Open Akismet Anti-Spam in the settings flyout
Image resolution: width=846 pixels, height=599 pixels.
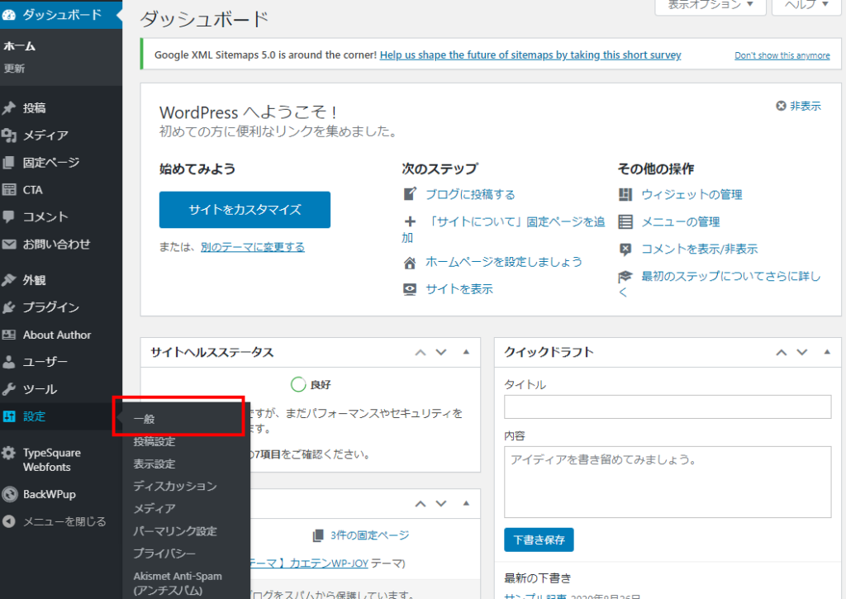pyautogui.click(x=178, y=583)
